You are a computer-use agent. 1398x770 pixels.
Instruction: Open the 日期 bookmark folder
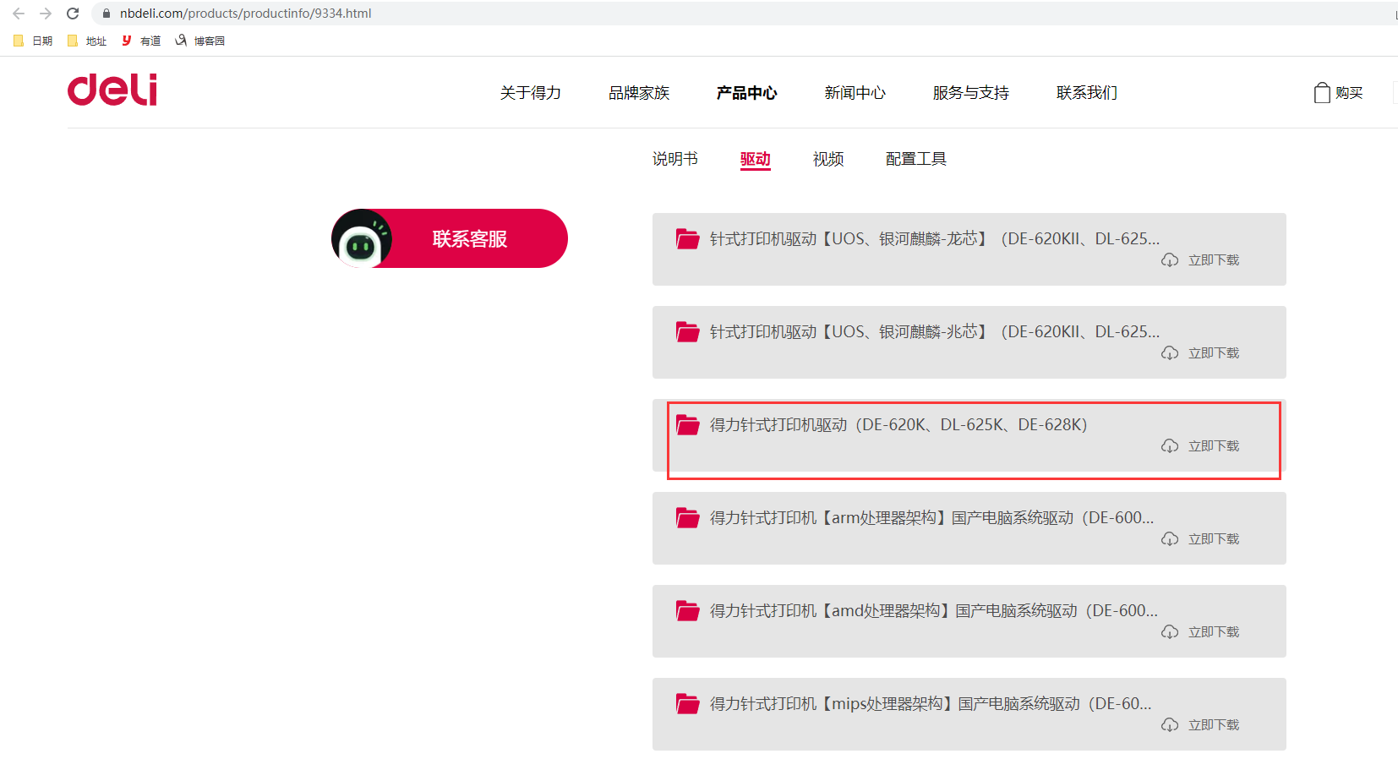pyautogui.click(x=33, y=41)
